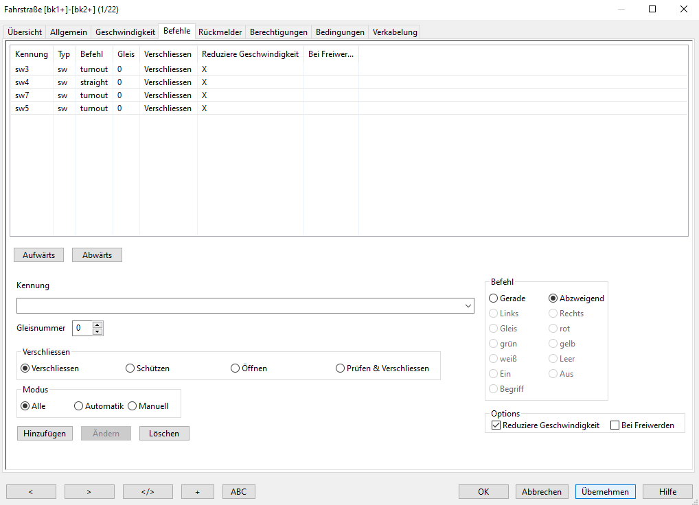This screenshot has height=505, width=699.
Task: Click the previous route '<' button
Action: 31,491
